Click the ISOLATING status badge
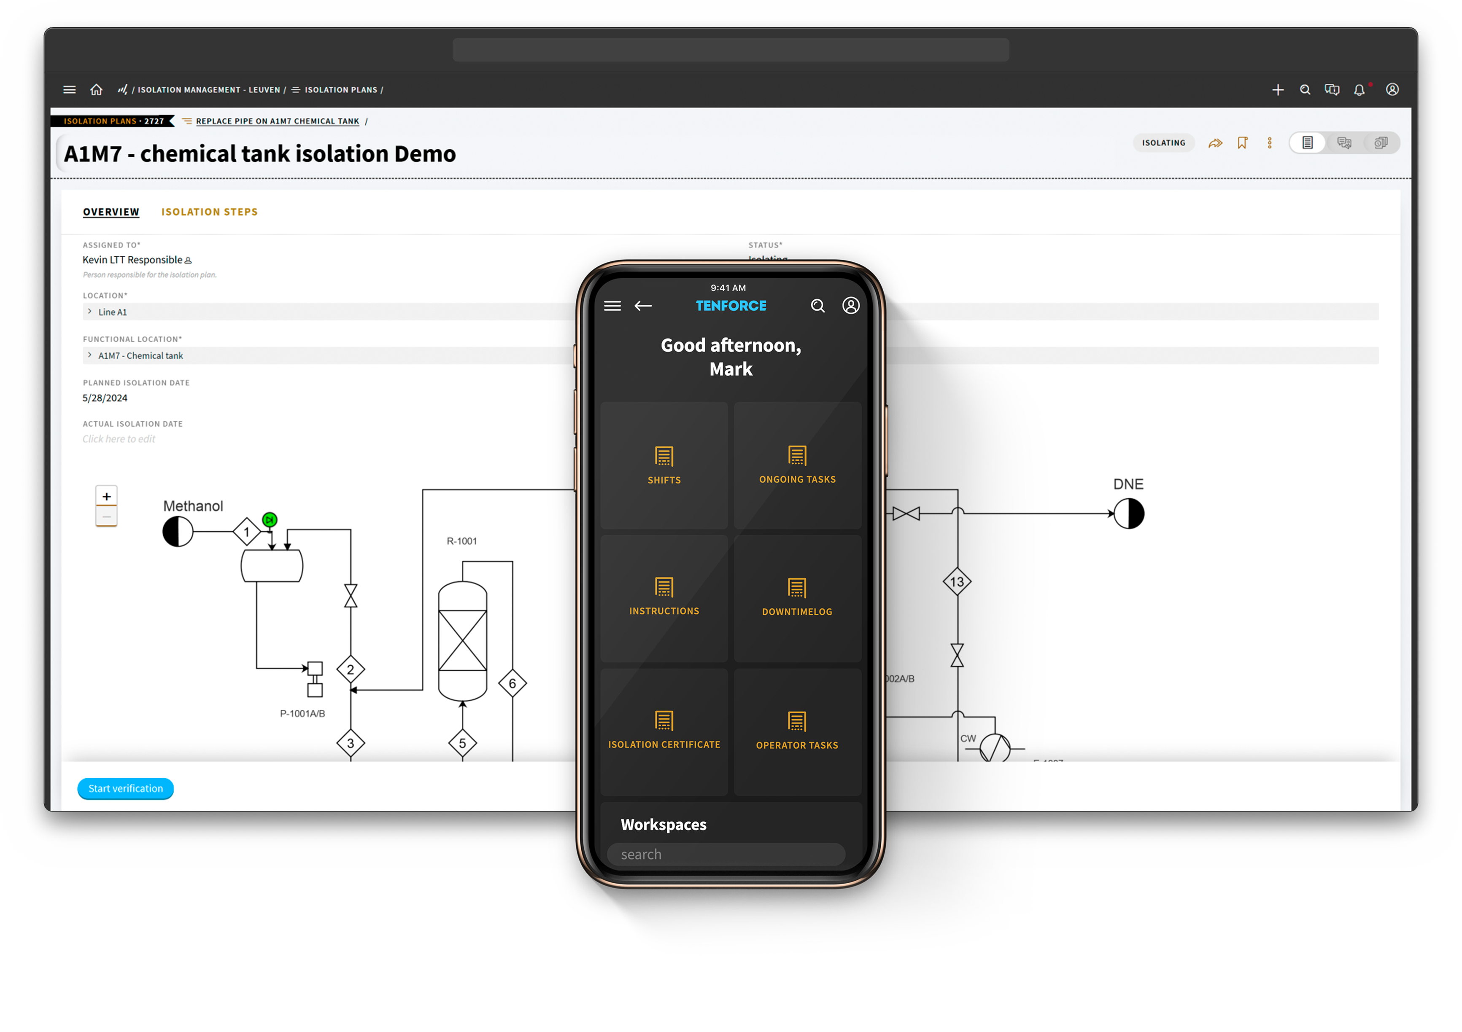The height and width of the screenshot is (1032, 1462). (1163, 142)
